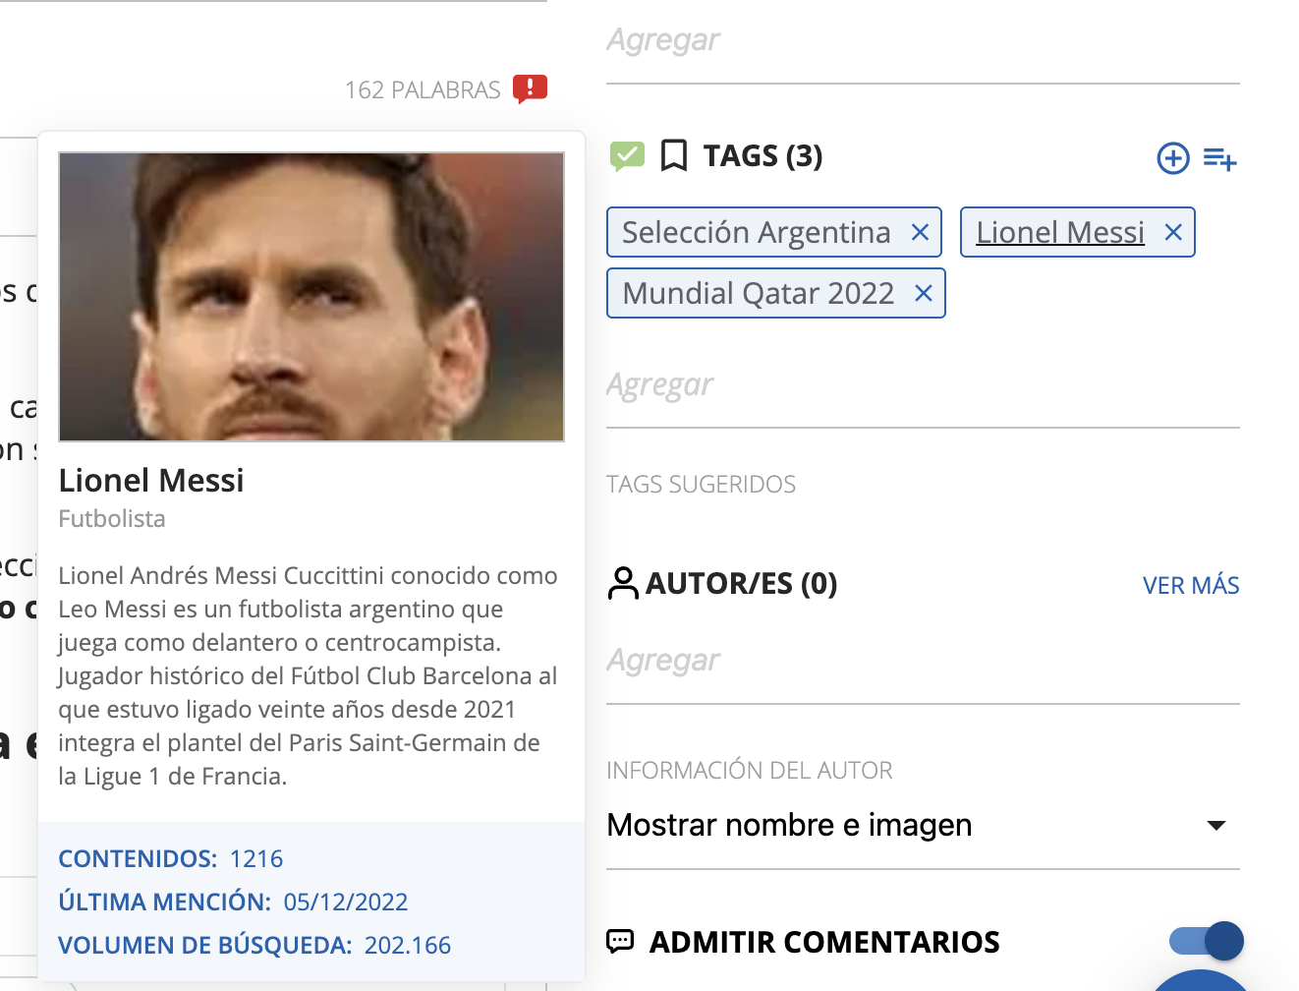Click the bookmark icon next to TAGS
This screenshot has height=991, width=1299.
(674, 155)
